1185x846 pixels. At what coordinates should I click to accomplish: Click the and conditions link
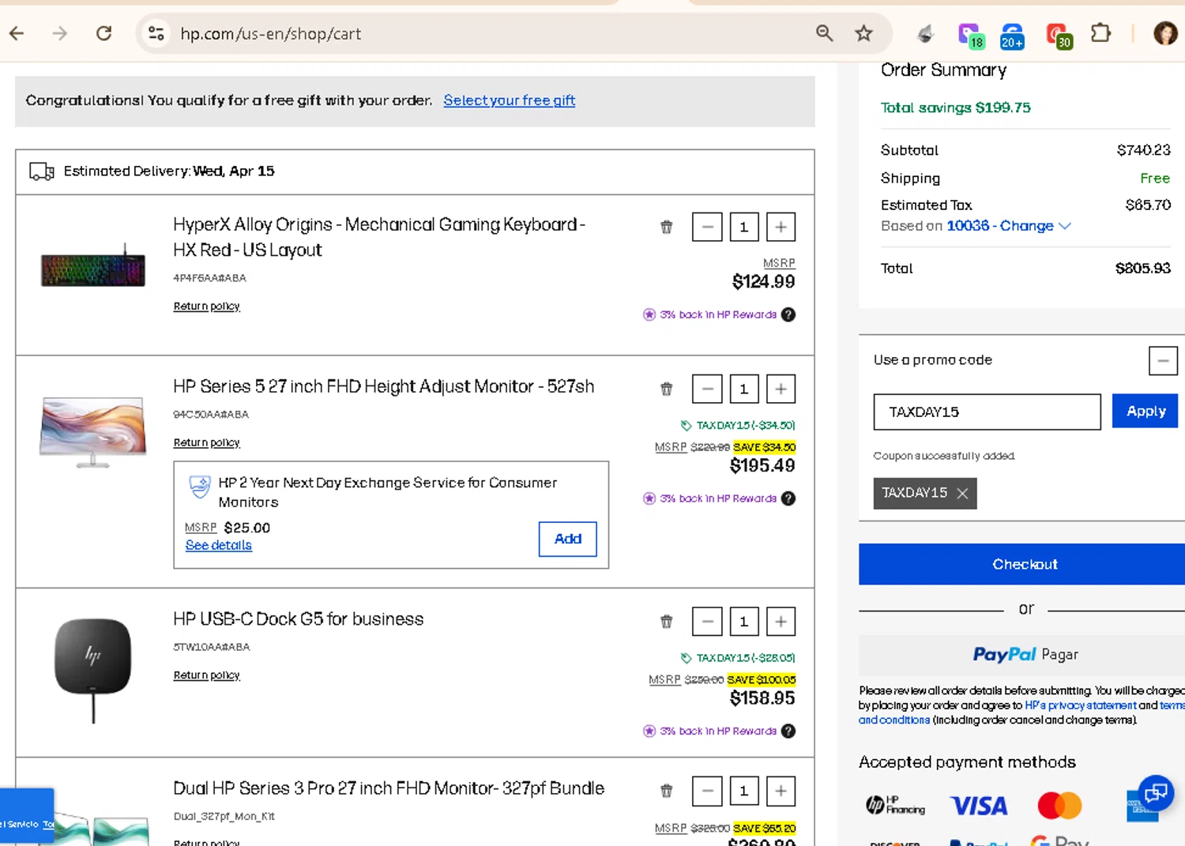pos(894,720)
